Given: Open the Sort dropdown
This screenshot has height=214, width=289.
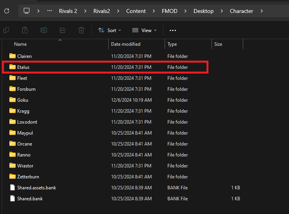Looking at the screenshot, I should click(x=109, y=30).
